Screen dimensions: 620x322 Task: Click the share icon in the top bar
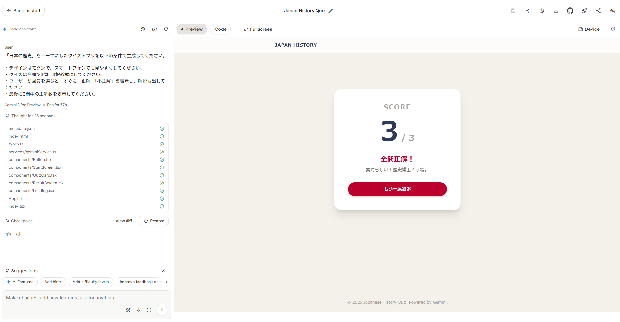[598, 11]
